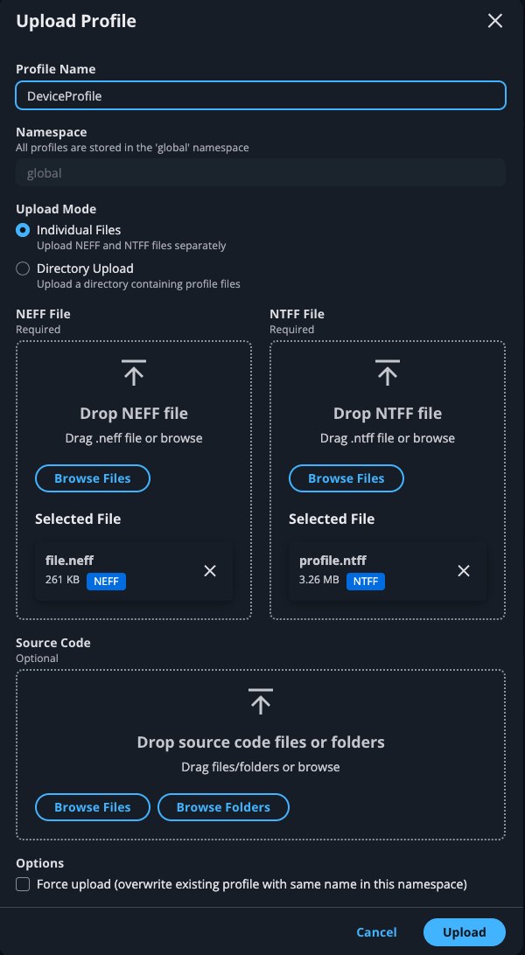Click the upload arrow icon in NEFF drop zone
This screenshot has width=525, height=955.
pos(133,373)
